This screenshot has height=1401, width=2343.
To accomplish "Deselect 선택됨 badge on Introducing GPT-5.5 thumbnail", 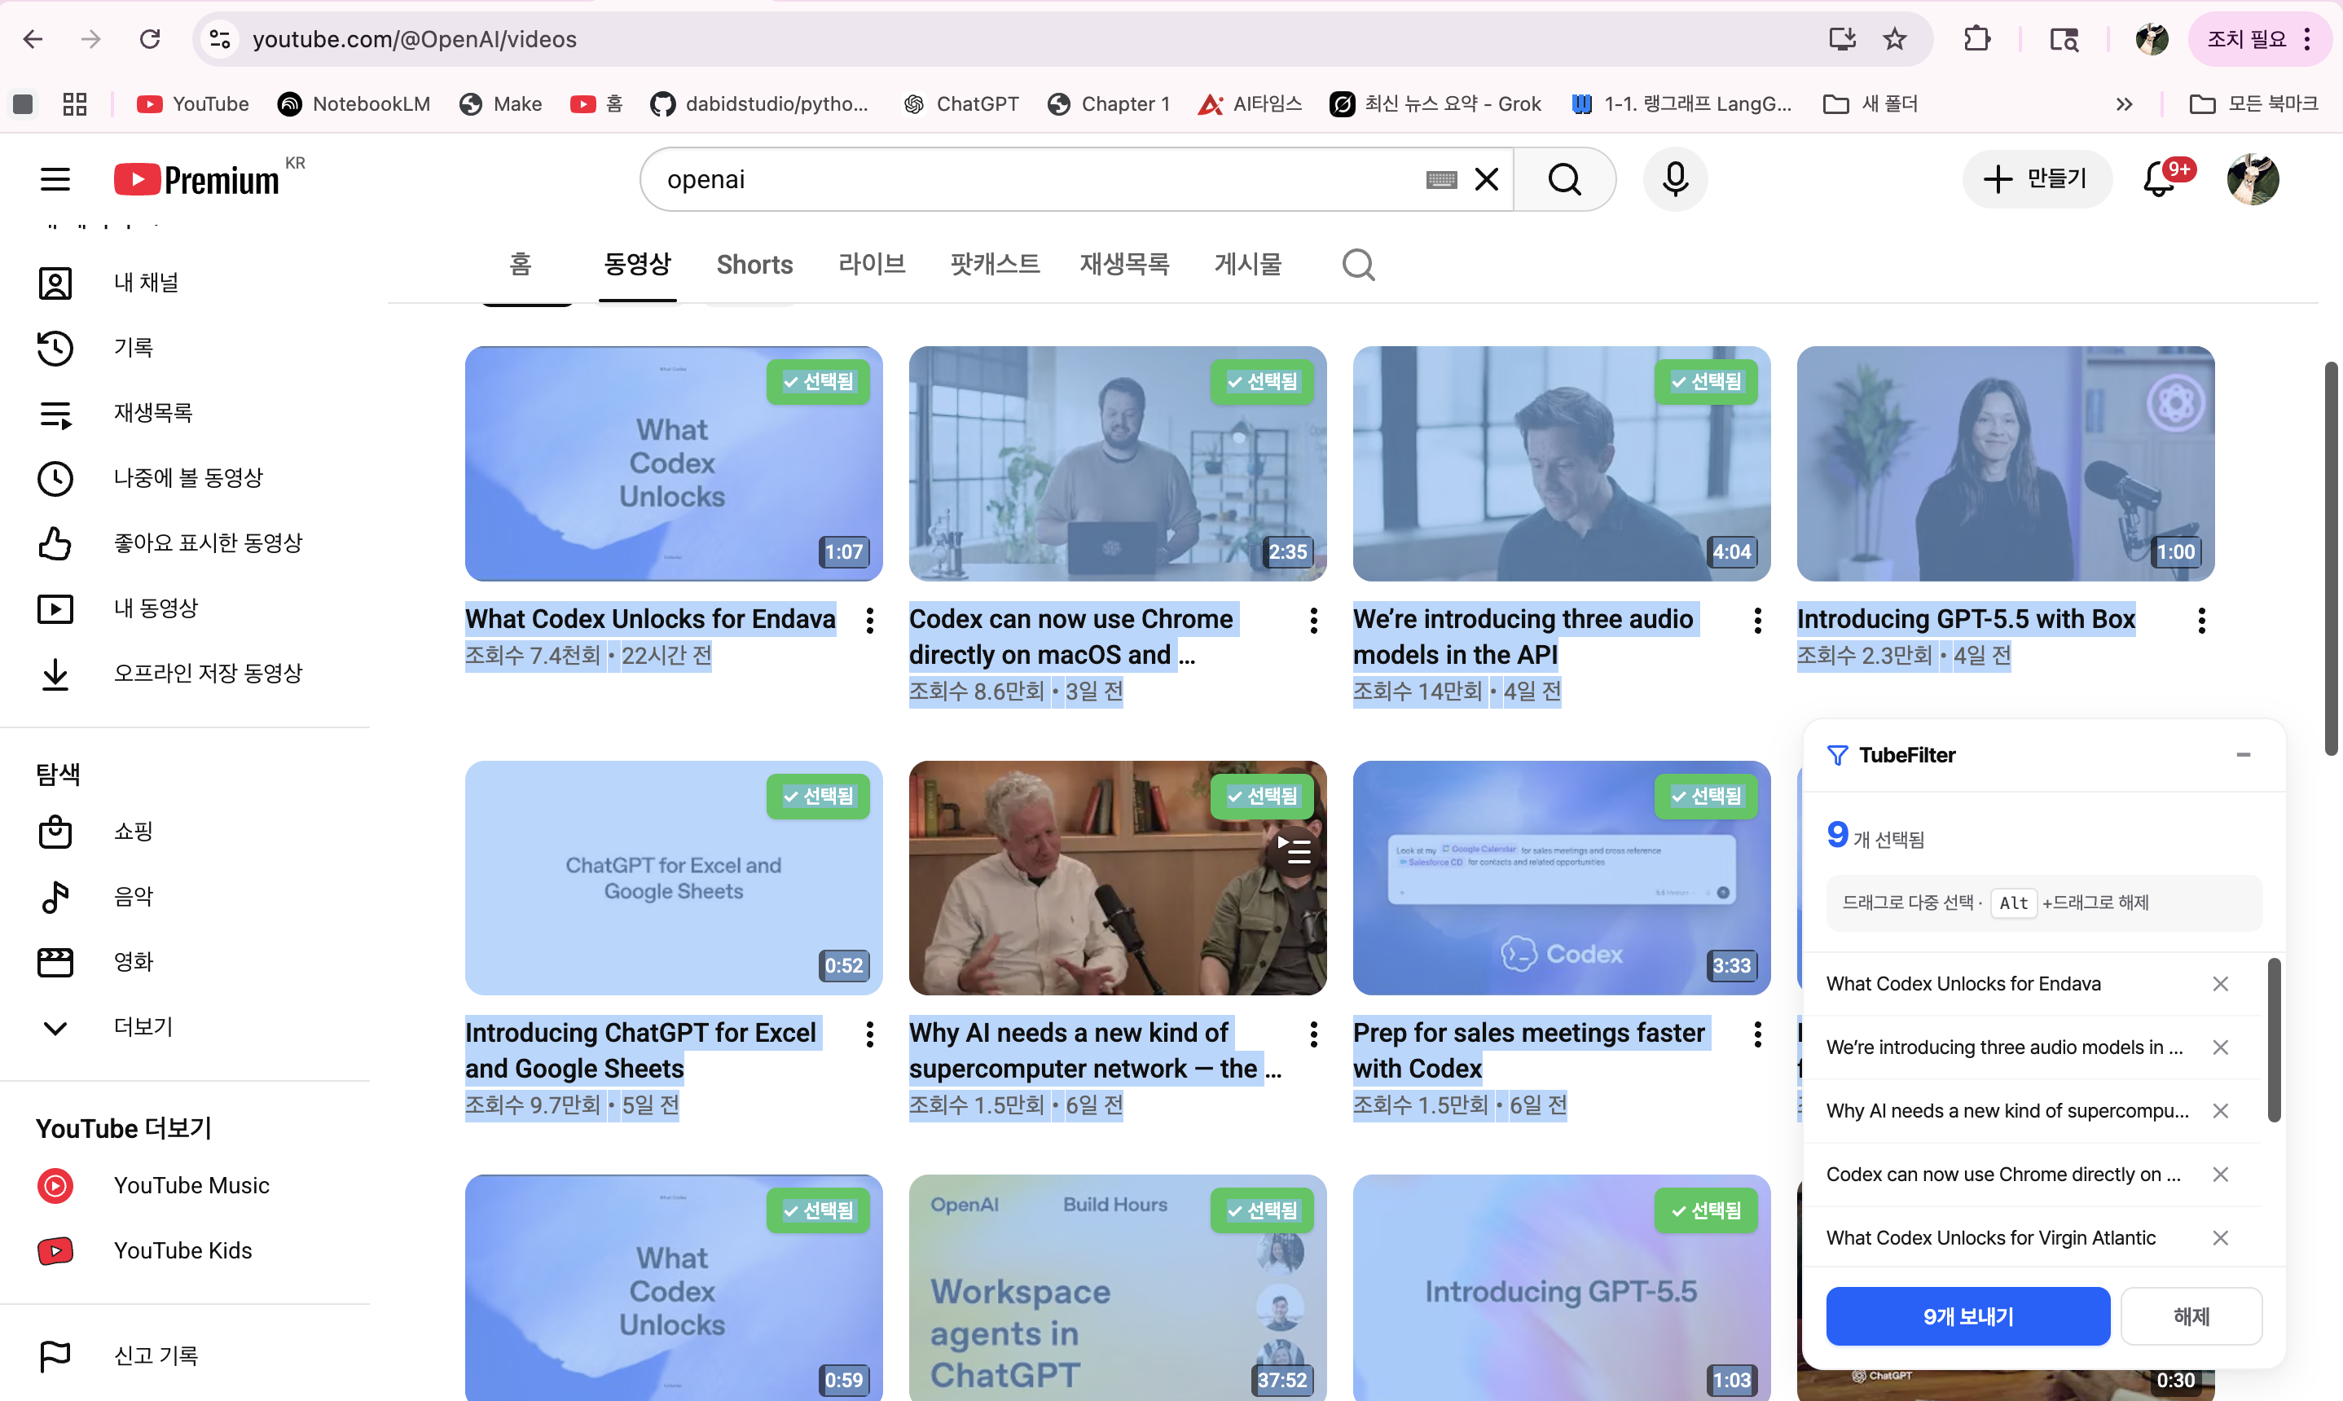I will pyautogui.click(x=1705, y=1210).
